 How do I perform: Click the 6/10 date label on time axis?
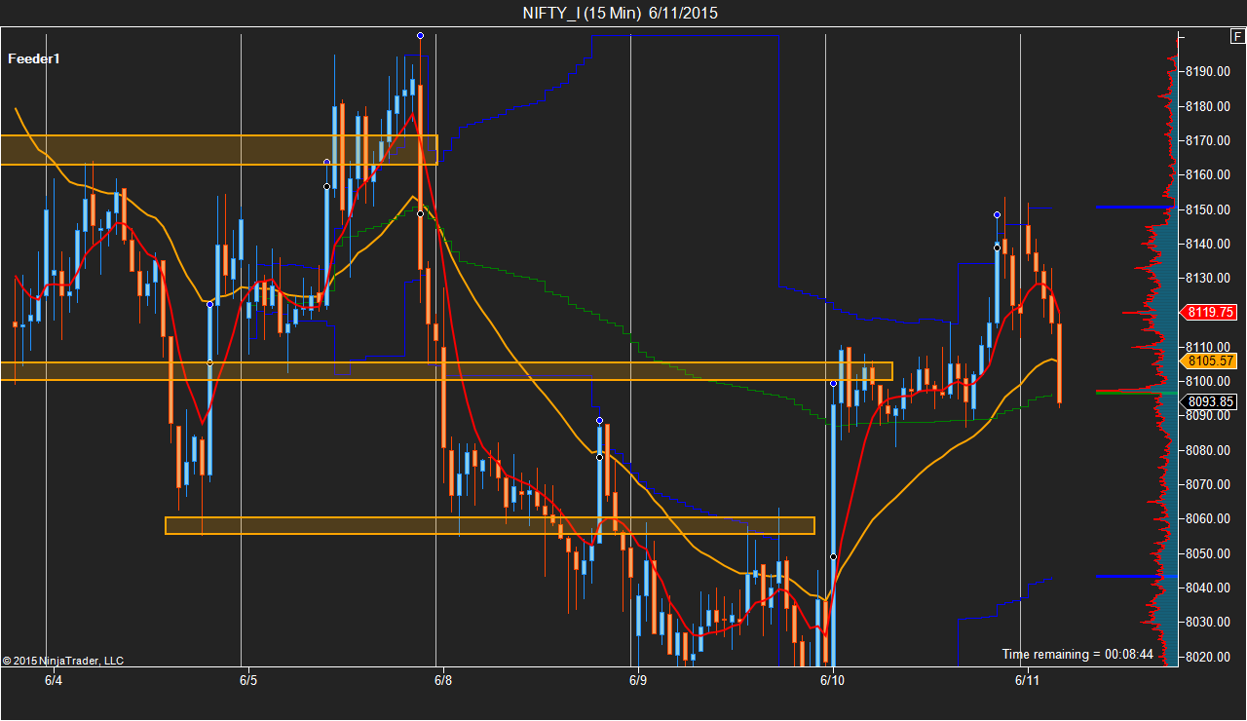pyautogui.click(x=832, y=679)
